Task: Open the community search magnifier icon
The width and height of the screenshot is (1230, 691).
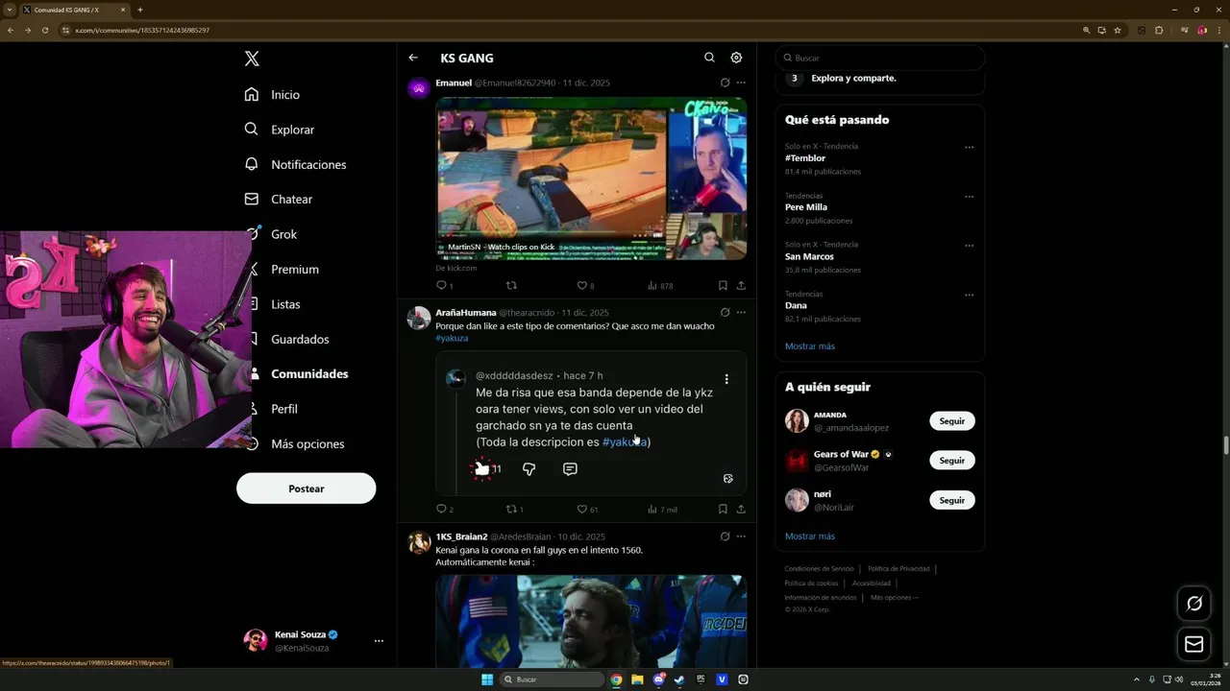Action: 709,58
